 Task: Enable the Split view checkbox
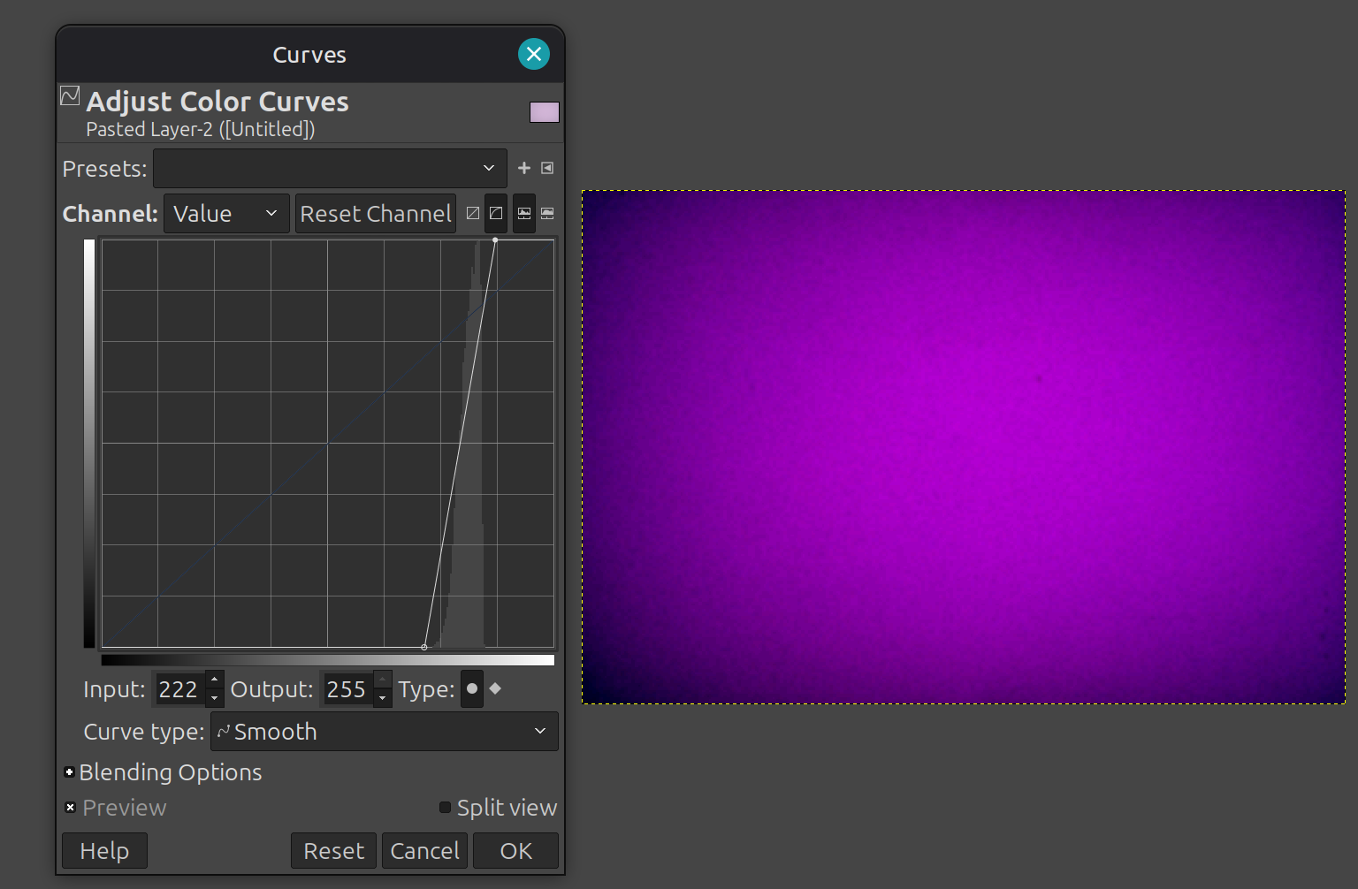coord(446,808)
